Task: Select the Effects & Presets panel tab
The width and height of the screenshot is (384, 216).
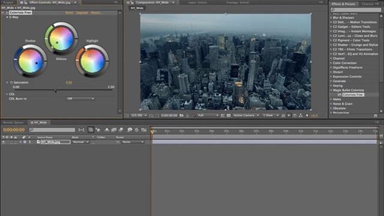Action: coord(343,4)
